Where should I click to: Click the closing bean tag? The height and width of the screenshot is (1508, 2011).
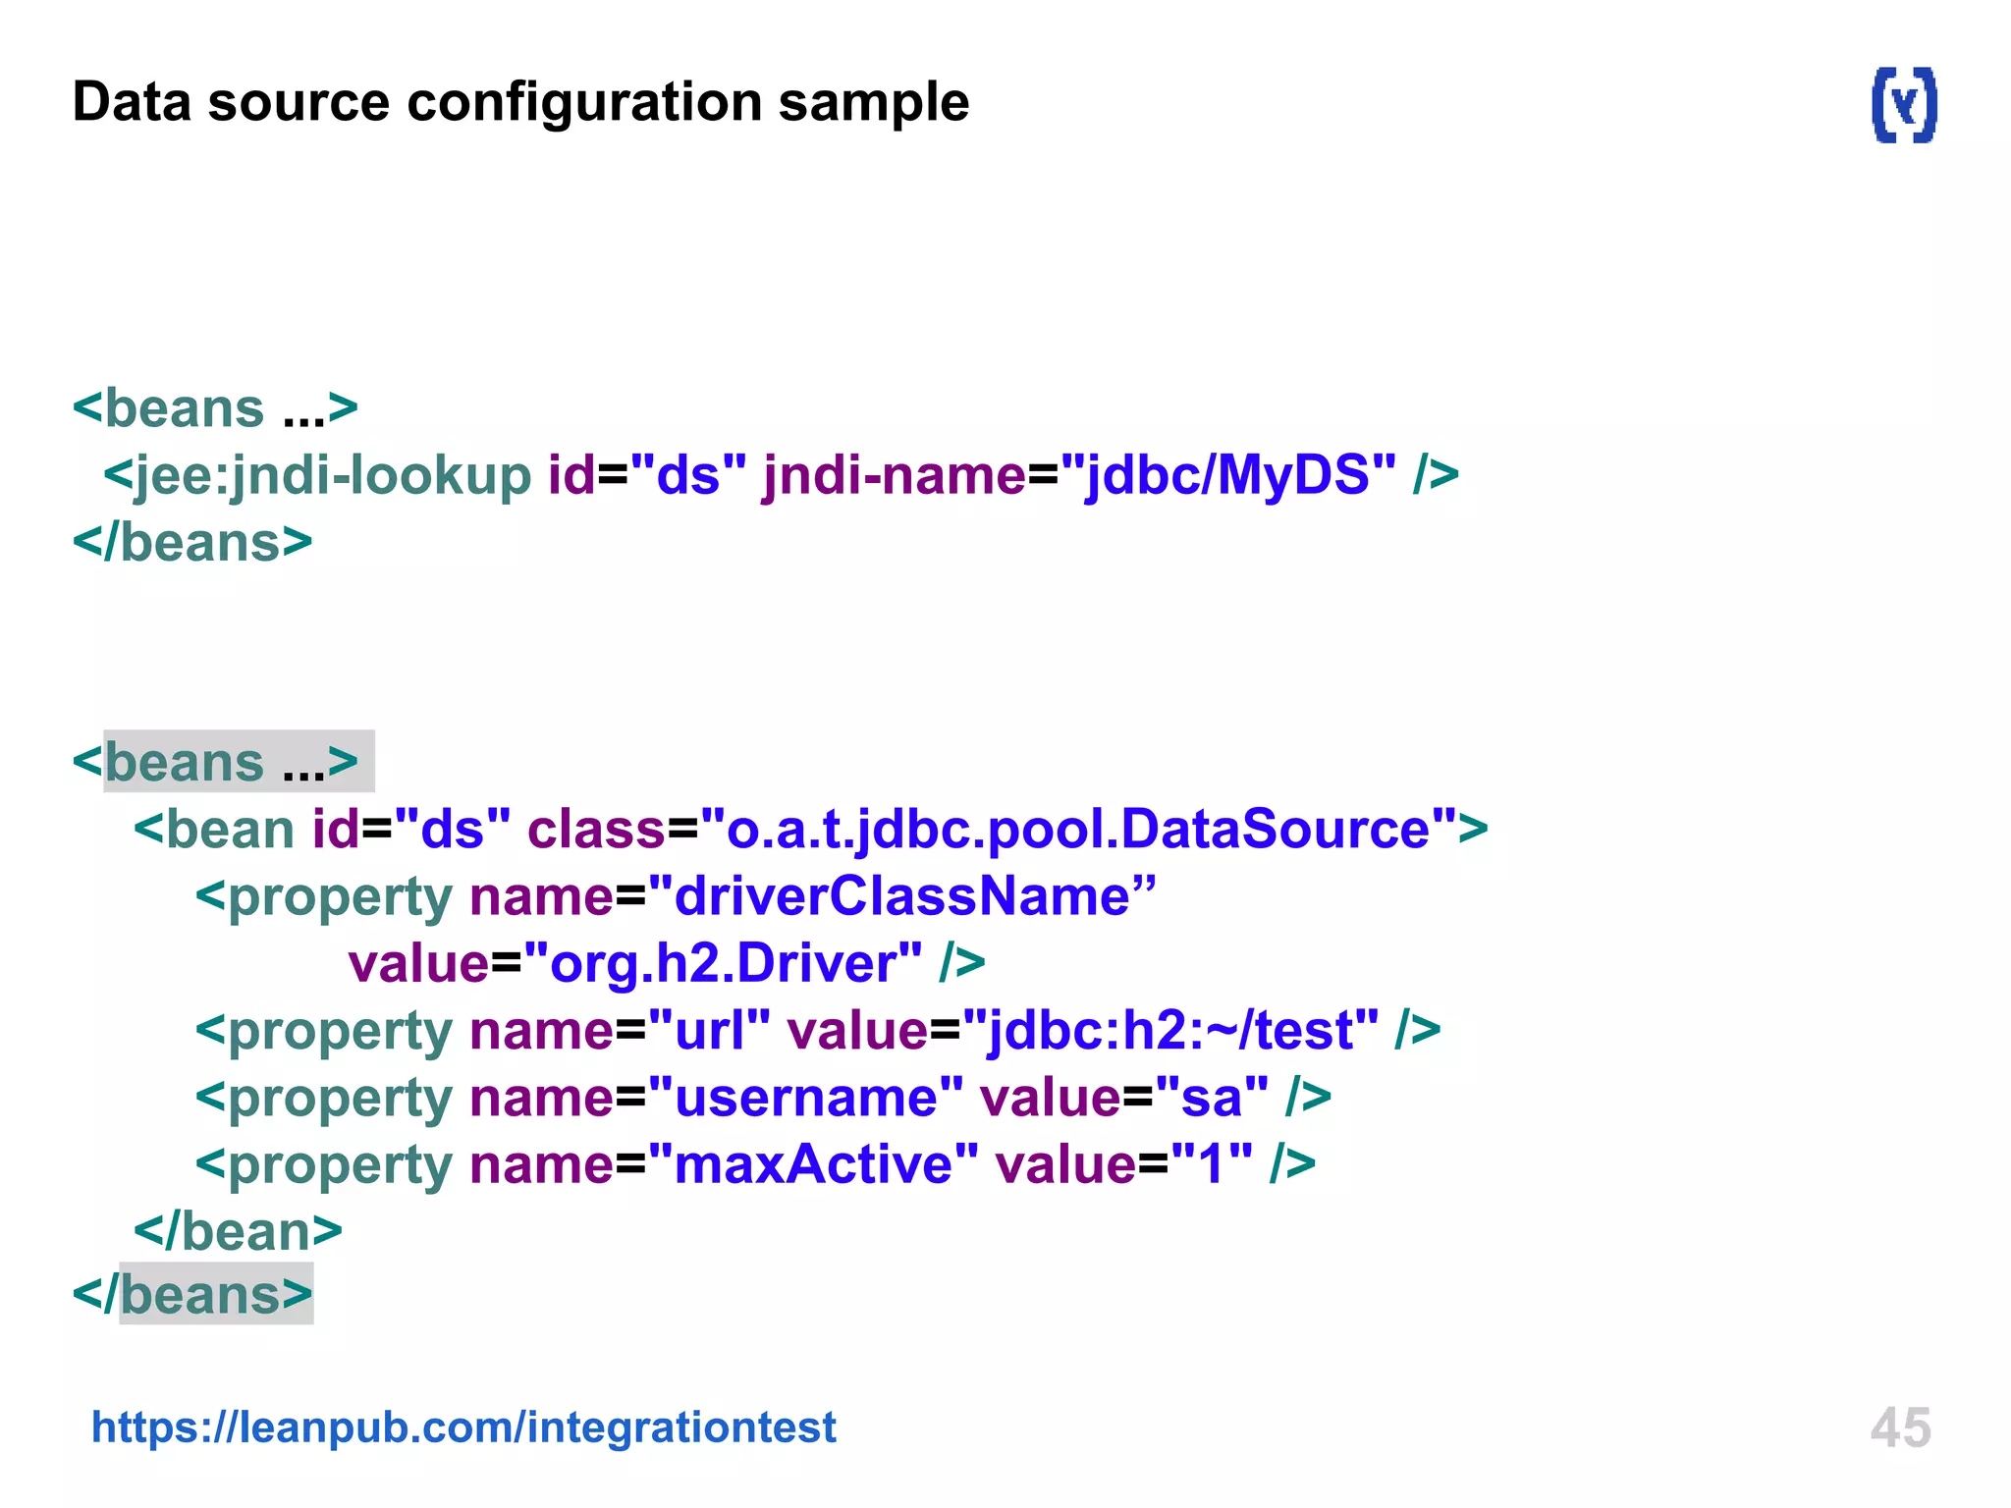coord(239,1231)
